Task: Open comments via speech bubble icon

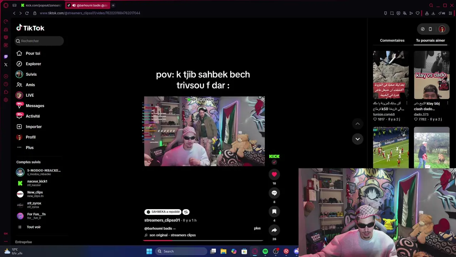Action: coord(274,193)
